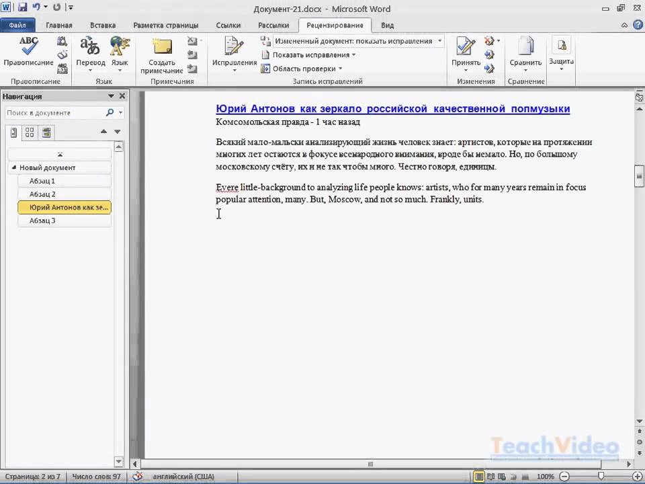Jump to previous heading arrow
Screen dimensions: 645x484
click(x=103, y=132)
